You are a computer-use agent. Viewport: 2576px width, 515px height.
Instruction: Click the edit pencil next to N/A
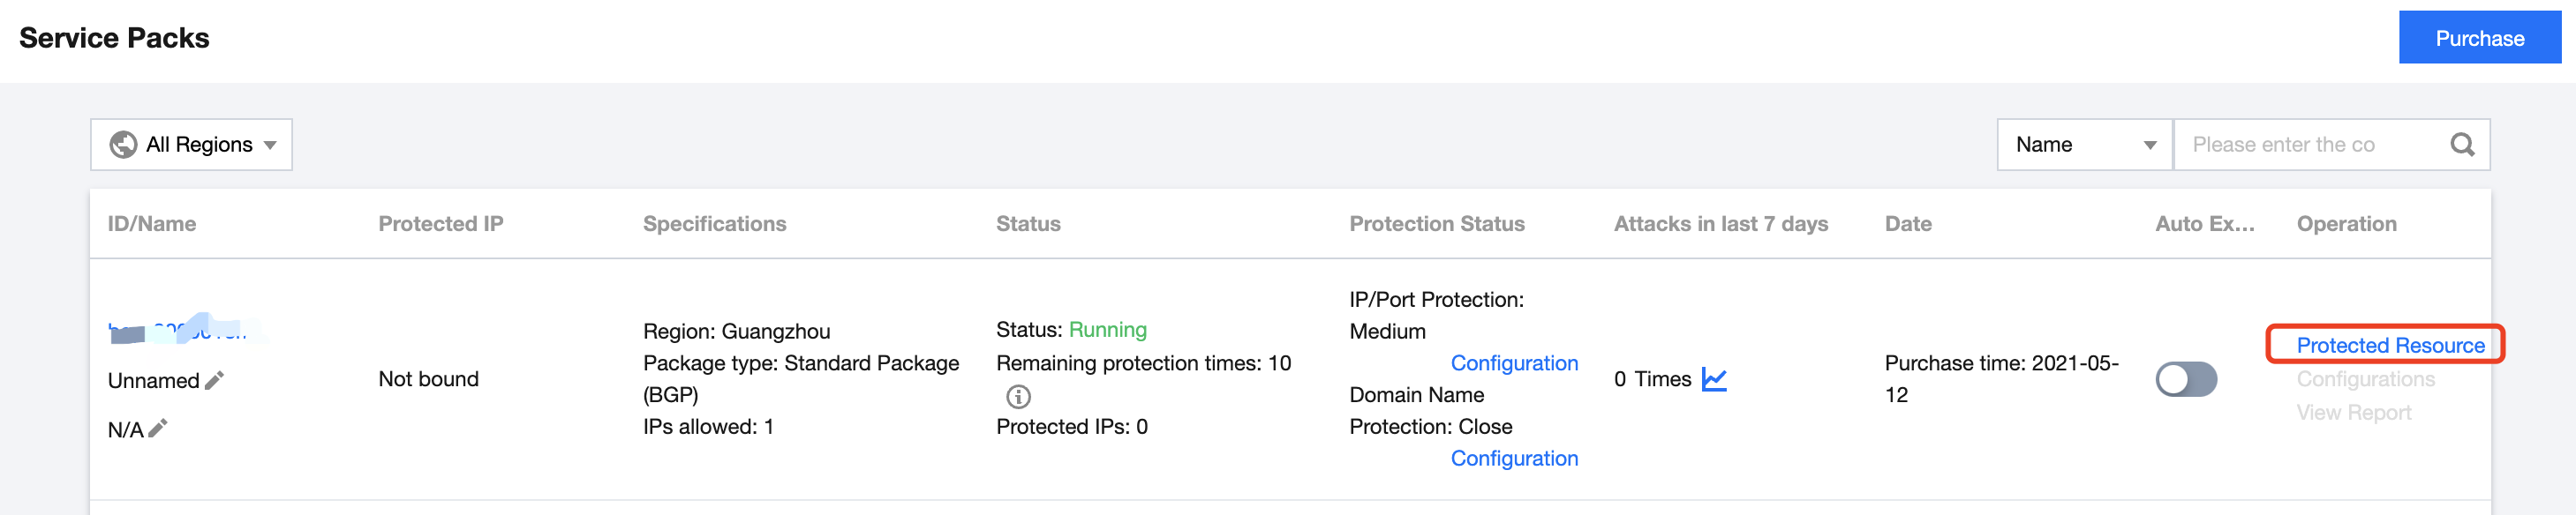(158, 429)
